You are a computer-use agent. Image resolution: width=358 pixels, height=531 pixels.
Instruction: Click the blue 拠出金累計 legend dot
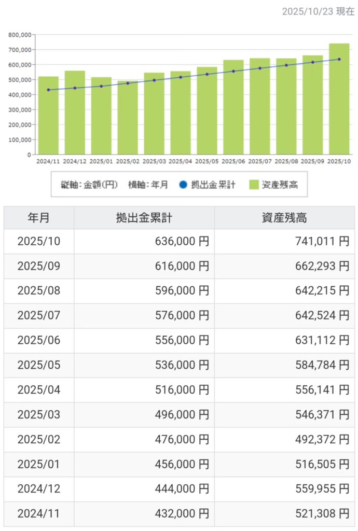tap(182, 185)
